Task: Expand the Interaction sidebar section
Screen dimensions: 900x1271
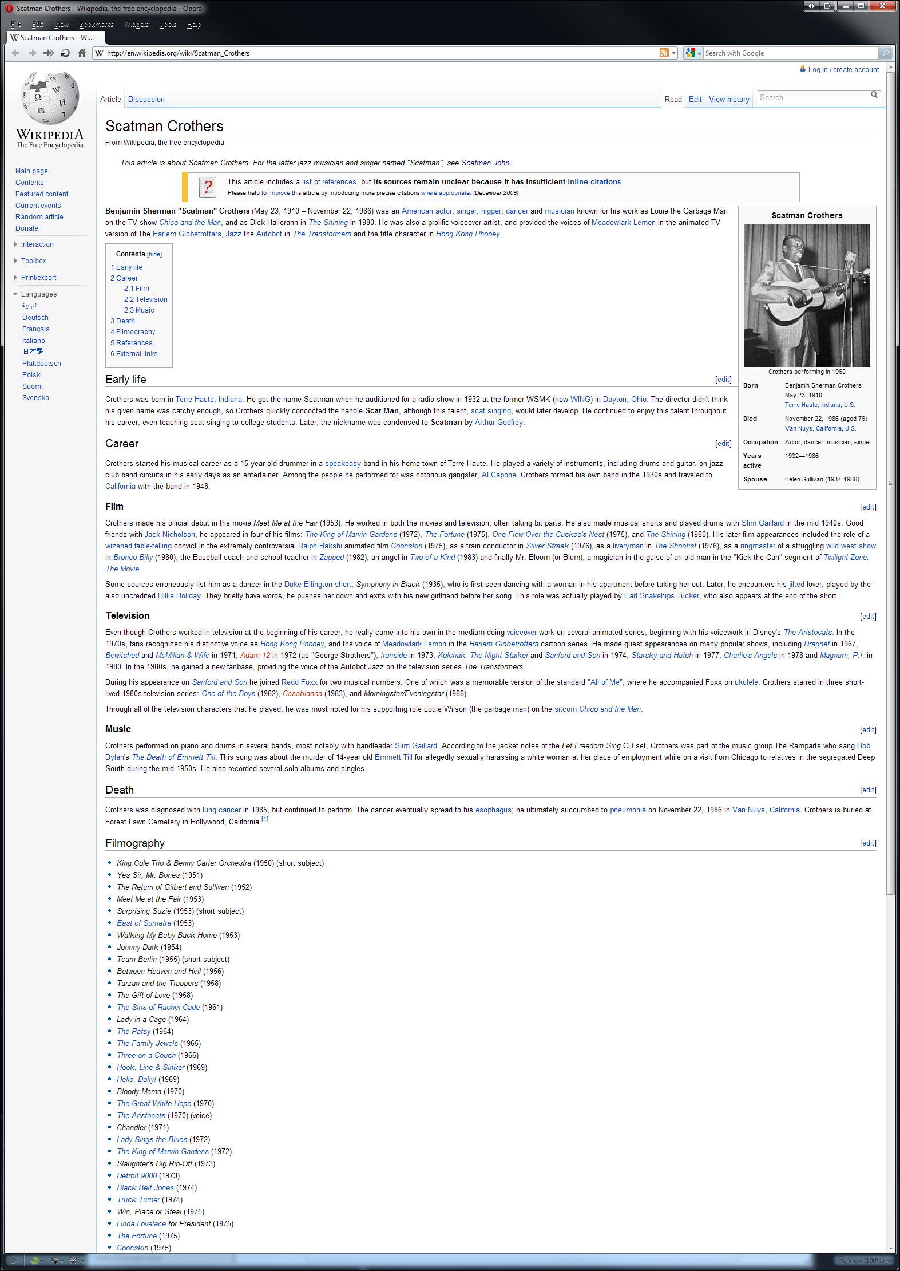Action: click(x=37, y=244)
